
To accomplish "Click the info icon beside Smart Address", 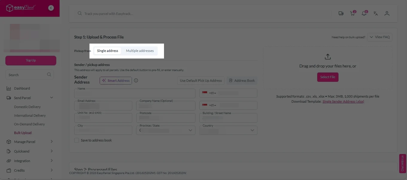I will [x=136, y=80].
